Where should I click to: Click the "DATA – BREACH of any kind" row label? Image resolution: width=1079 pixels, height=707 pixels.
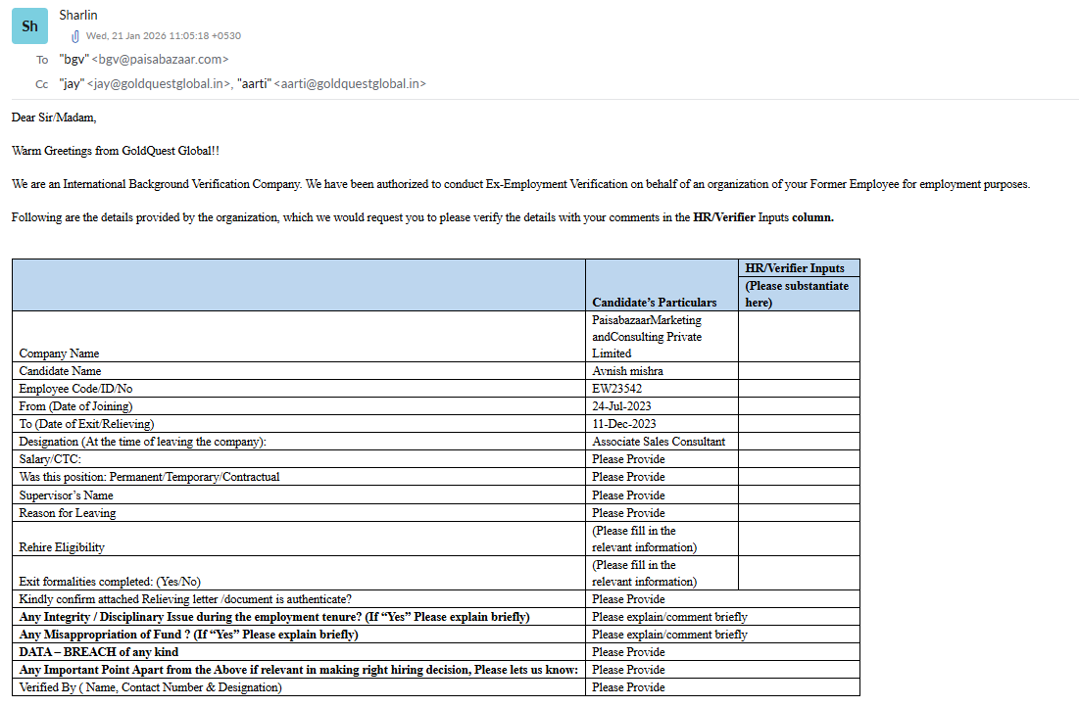coord(98,652)
